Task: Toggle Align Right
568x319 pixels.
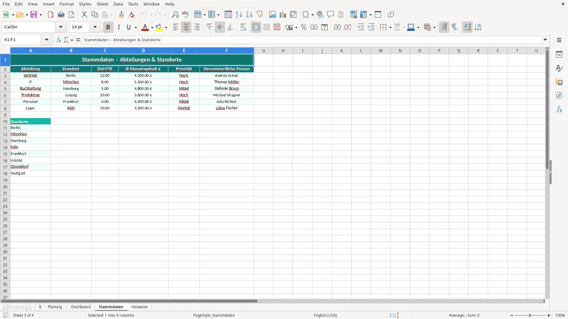Action: click(x=196, y=27)
